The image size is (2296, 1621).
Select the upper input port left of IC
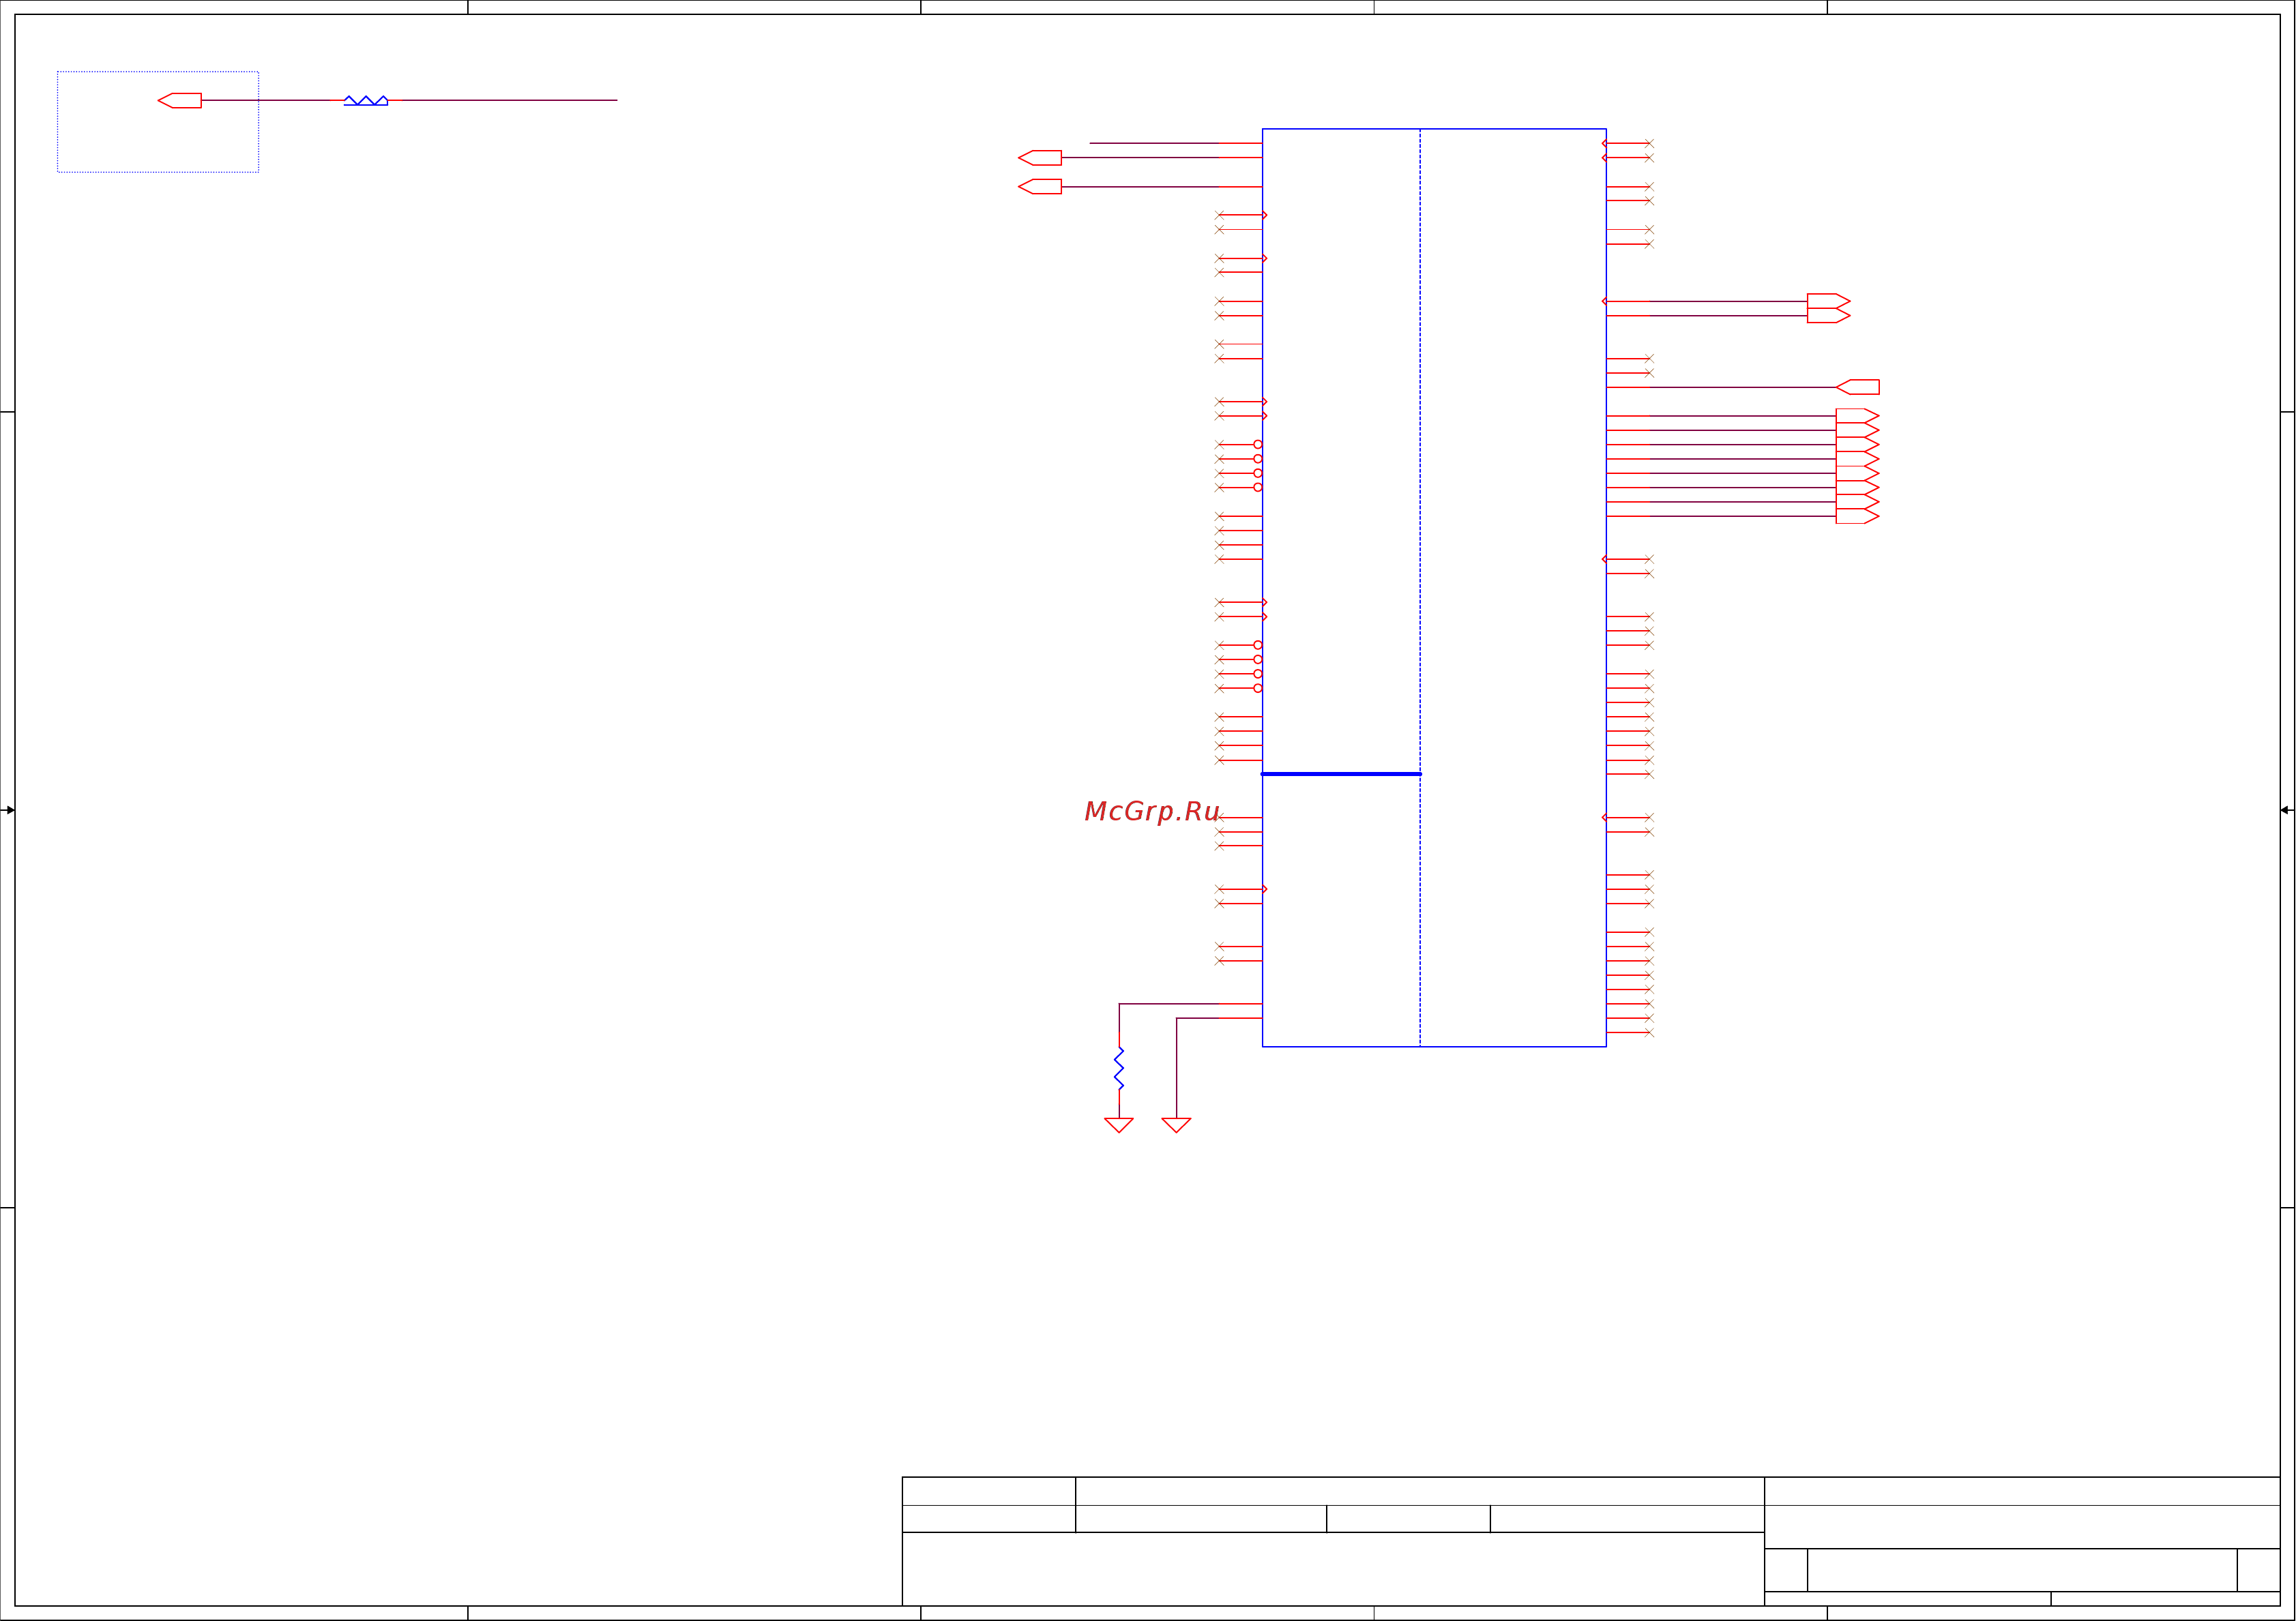(x=1040, y=158)
